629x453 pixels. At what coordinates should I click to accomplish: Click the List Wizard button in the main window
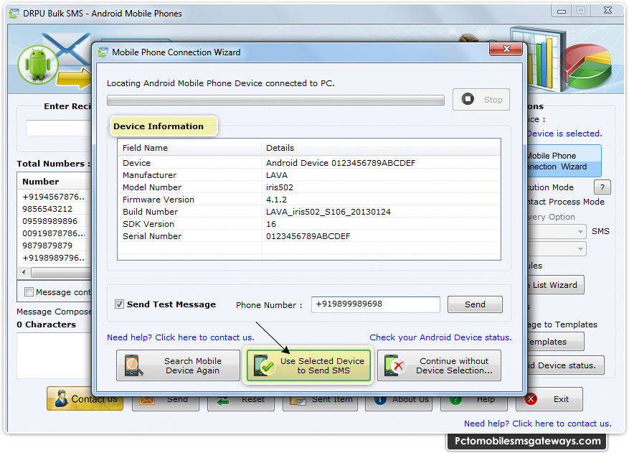(556, 285)
